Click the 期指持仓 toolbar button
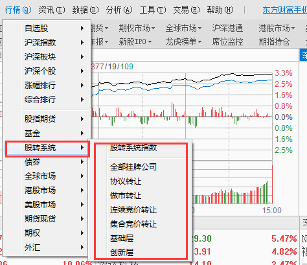 pyautogui.click(x=274, y=41)
